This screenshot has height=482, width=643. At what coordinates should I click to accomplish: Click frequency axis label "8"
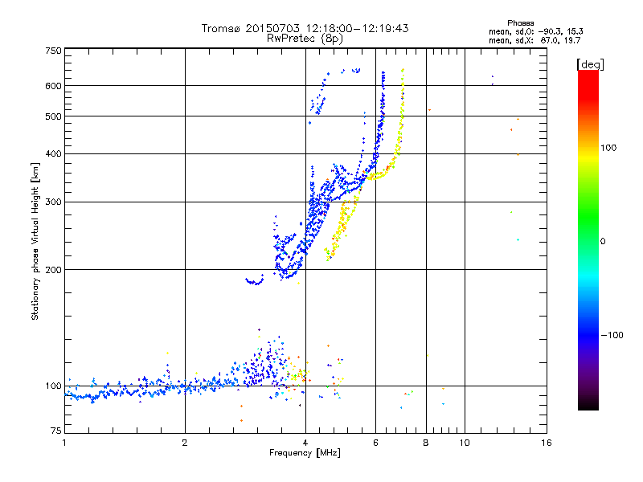point(426,443)
